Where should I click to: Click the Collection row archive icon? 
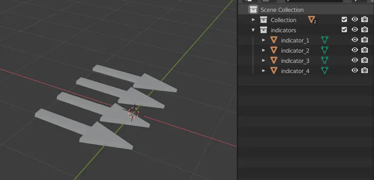pos(263,20)
